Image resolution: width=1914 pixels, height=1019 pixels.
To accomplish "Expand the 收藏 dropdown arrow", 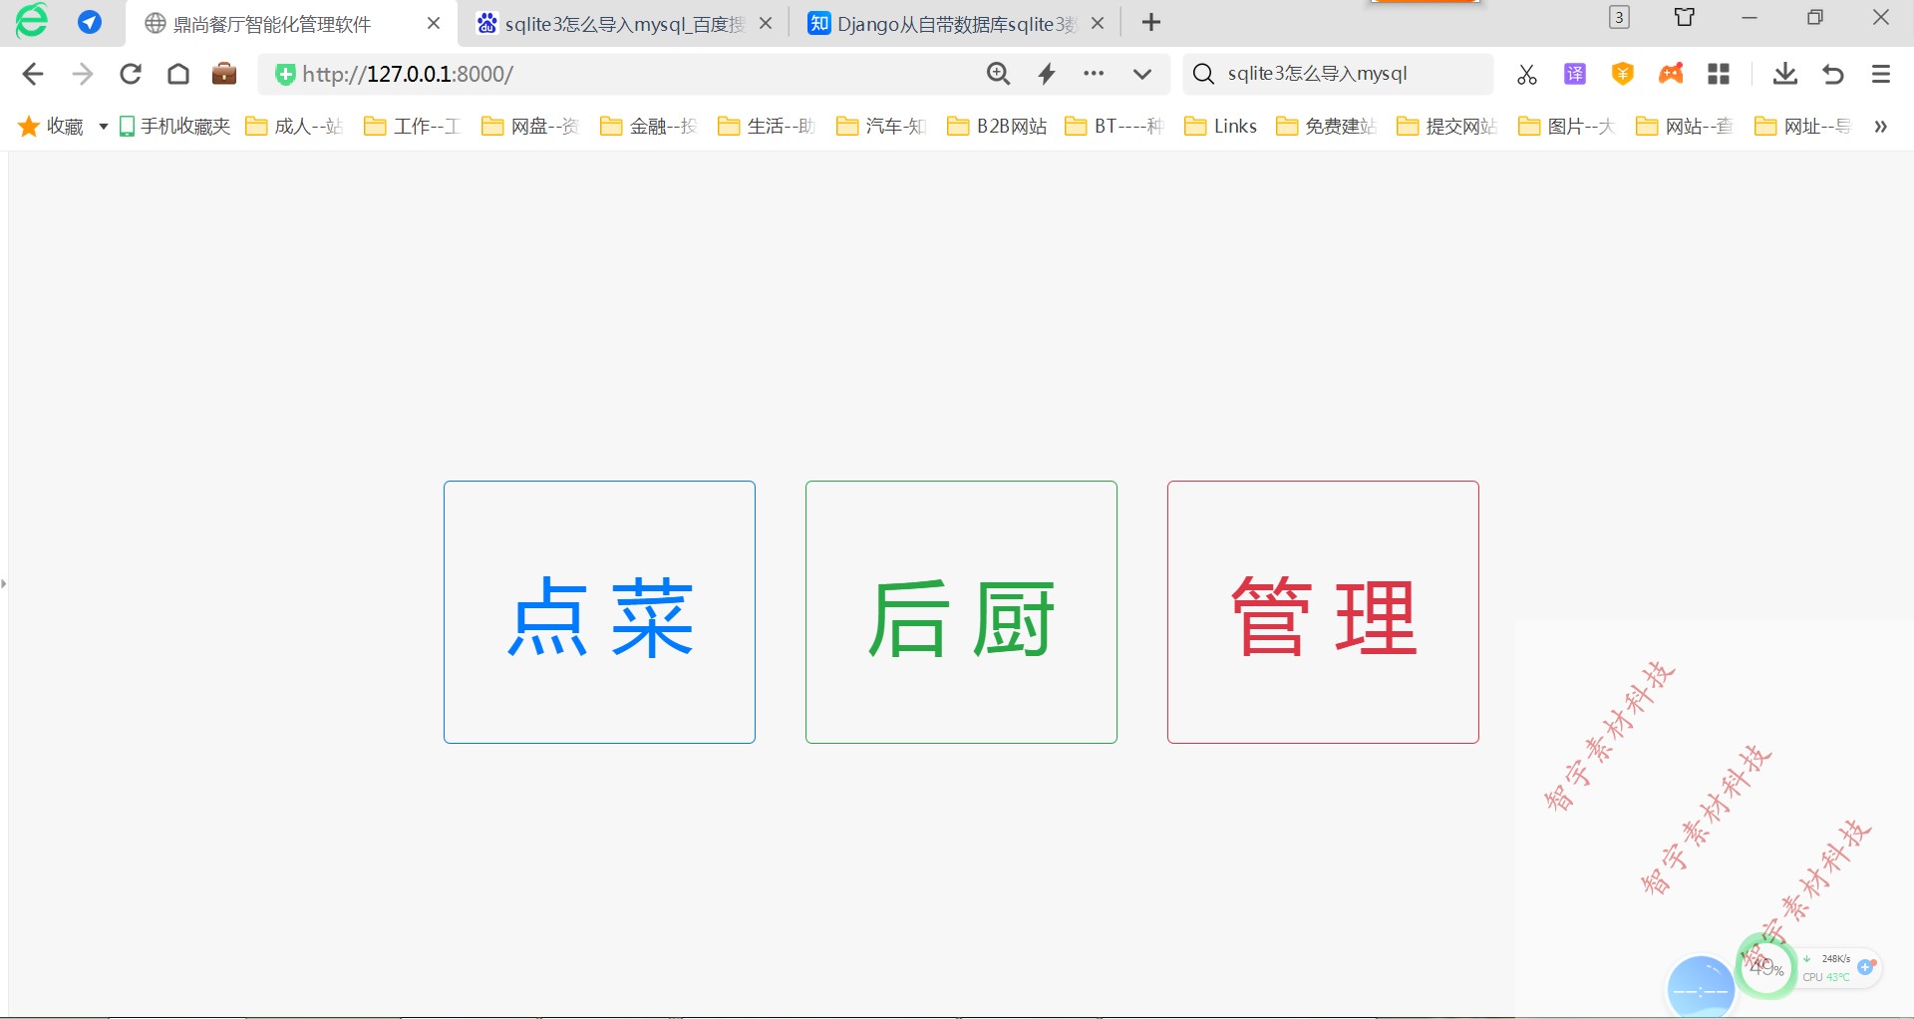I will click(103, 127).
